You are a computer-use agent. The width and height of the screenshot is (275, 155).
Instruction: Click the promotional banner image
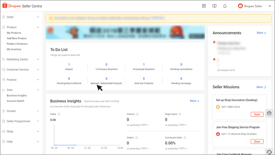pyautogui.click(x=125, y=32)
